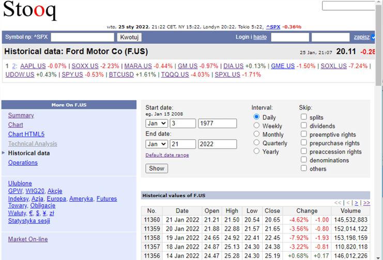Enable skipping splits
This screenshot has width=383, height=260.
(304, 117)
